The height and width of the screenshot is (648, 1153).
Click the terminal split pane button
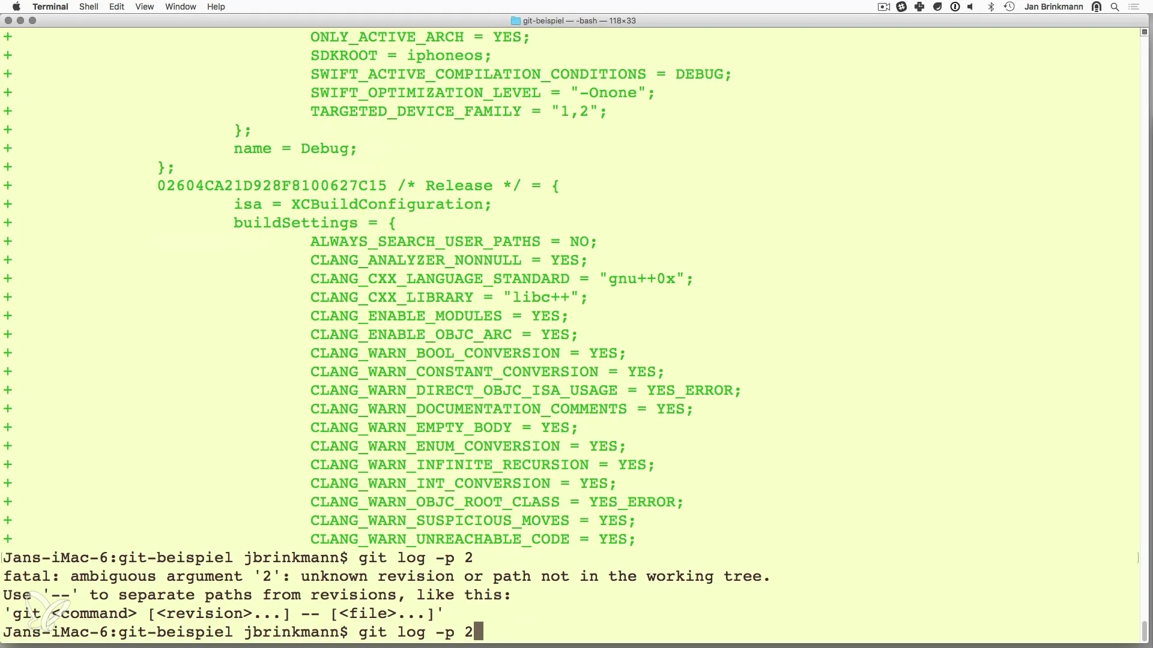(1144, 32)
